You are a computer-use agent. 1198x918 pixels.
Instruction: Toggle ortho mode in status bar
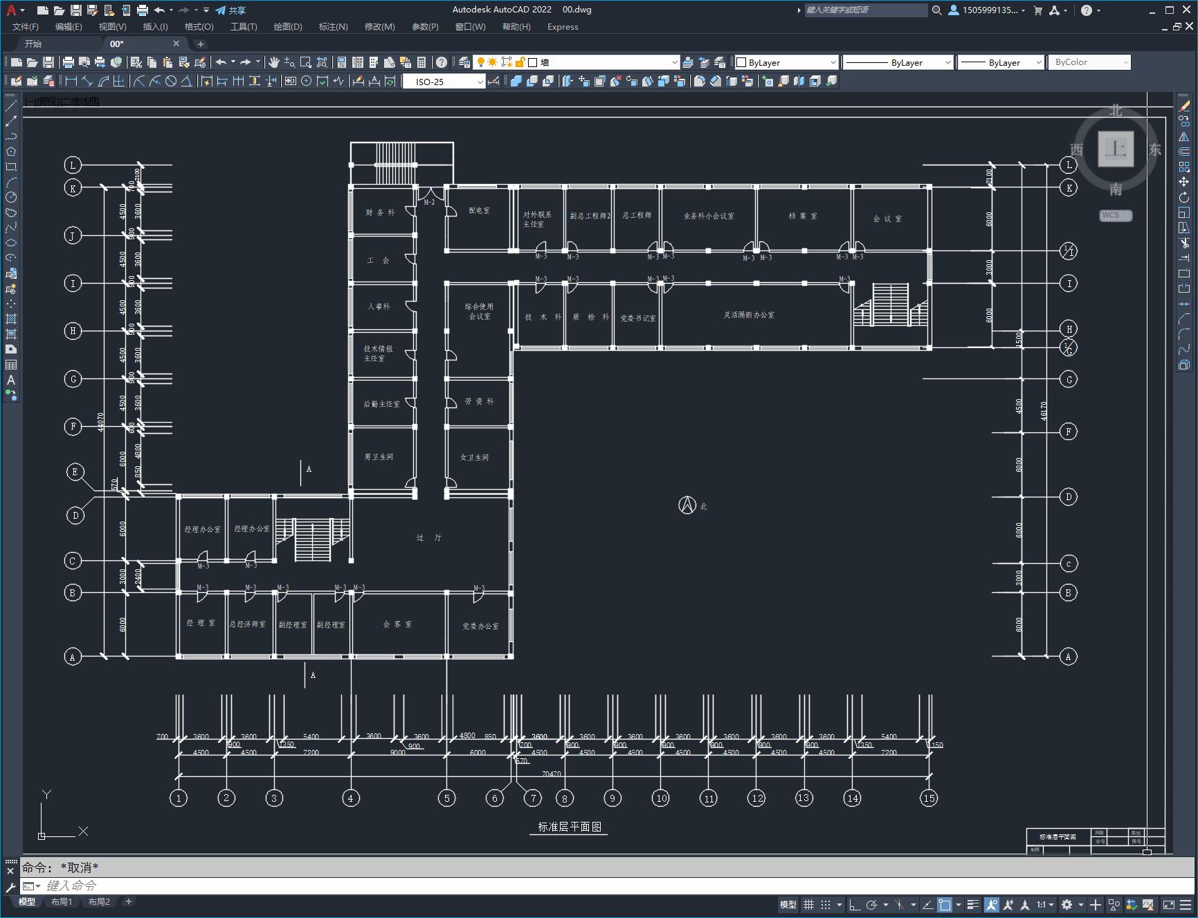point(855,904)
